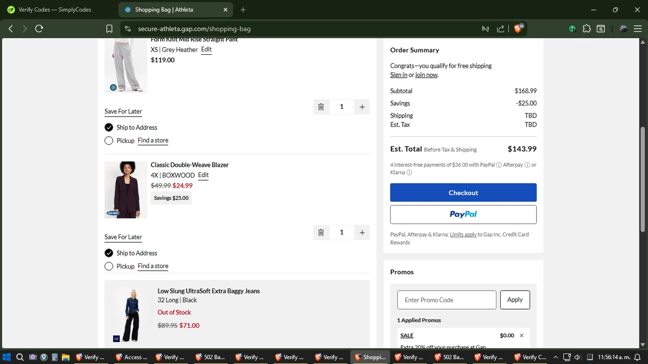This screenshot has width=648, height=364.
Task: Open the Brave main hamburger menu
Action: tap(638, 29)
